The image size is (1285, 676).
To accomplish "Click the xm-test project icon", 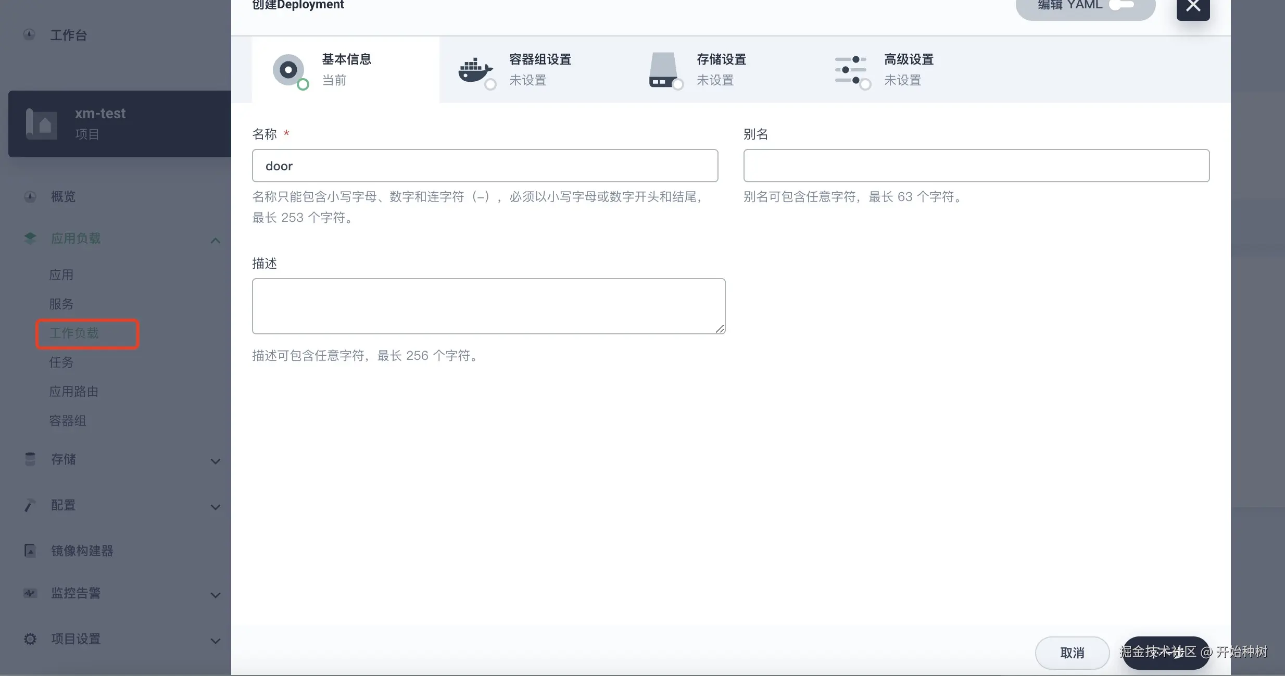I will (x=42, y=124).
